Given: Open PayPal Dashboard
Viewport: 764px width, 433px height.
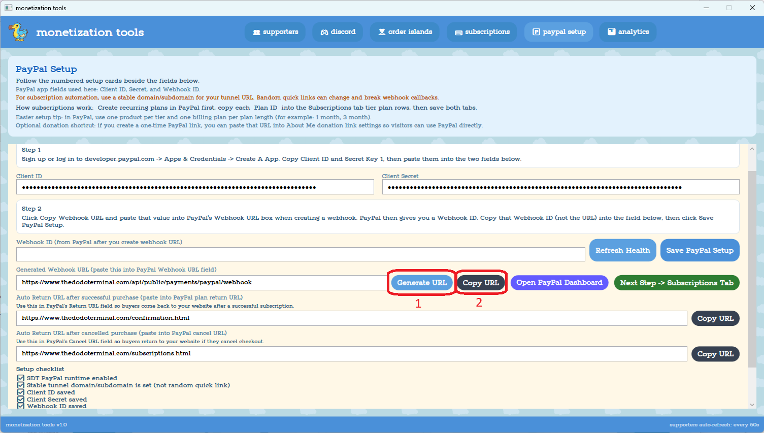Looking at the screenshot, I should 559,283.
